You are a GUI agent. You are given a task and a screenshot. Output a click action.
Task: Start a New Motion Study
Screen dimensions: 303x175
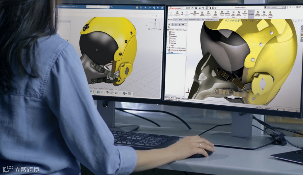tap(233, 14)
